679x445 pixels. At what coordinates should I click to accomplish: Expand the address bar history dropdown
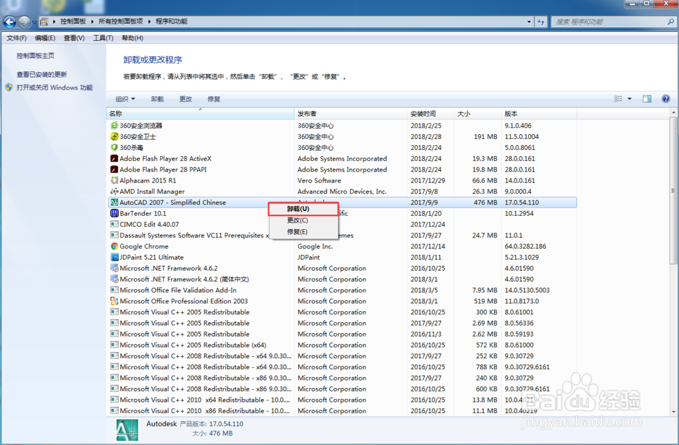[529, 21]
